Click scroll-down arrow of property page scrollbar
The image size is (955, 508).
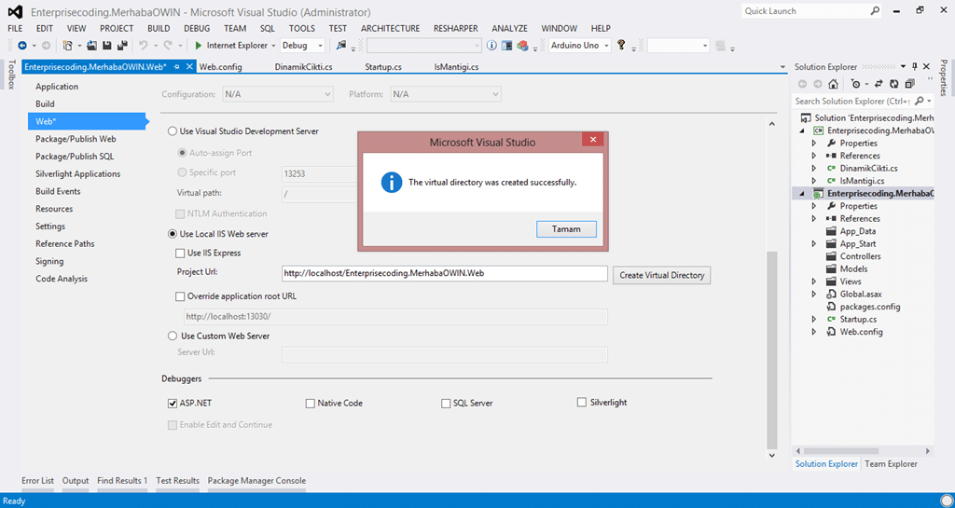(771, 455)
